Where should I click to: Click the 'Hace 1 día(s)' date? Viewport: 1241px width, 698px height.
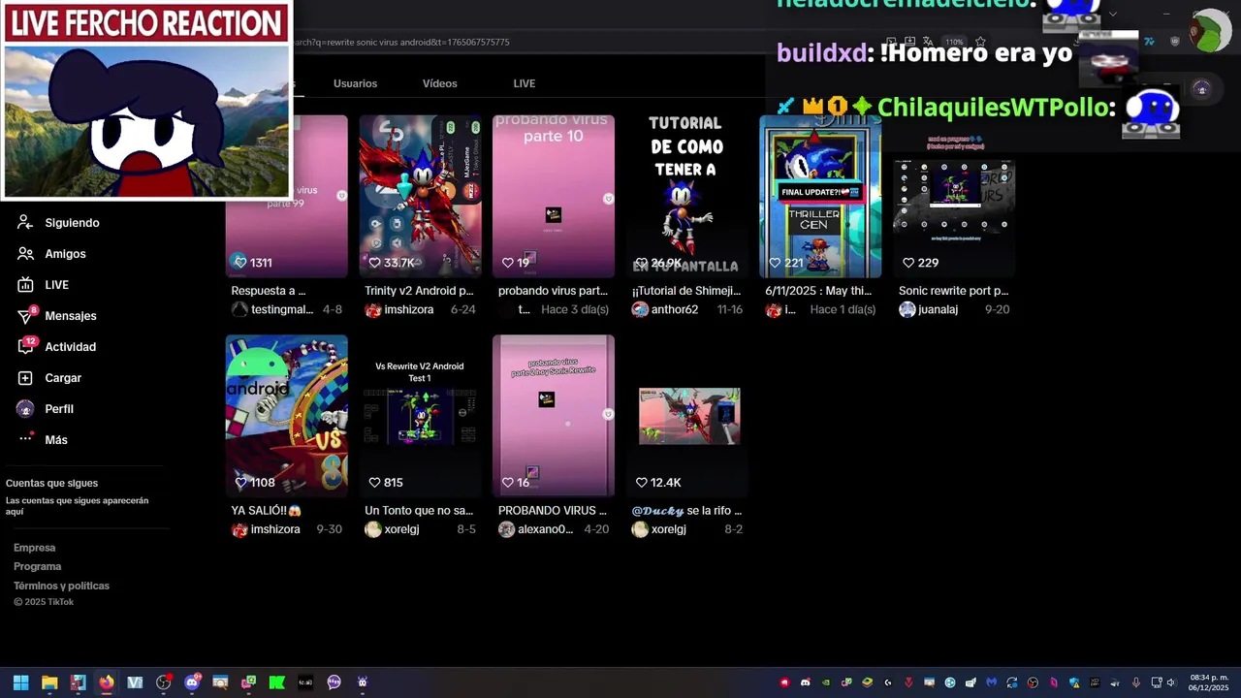(843, 309)
